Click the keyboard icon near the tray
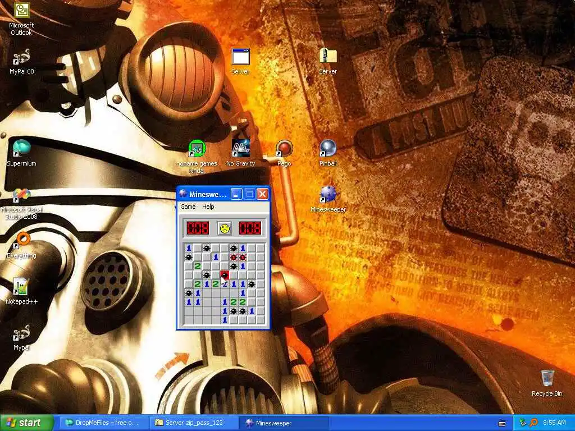 (x=502, y=423)
